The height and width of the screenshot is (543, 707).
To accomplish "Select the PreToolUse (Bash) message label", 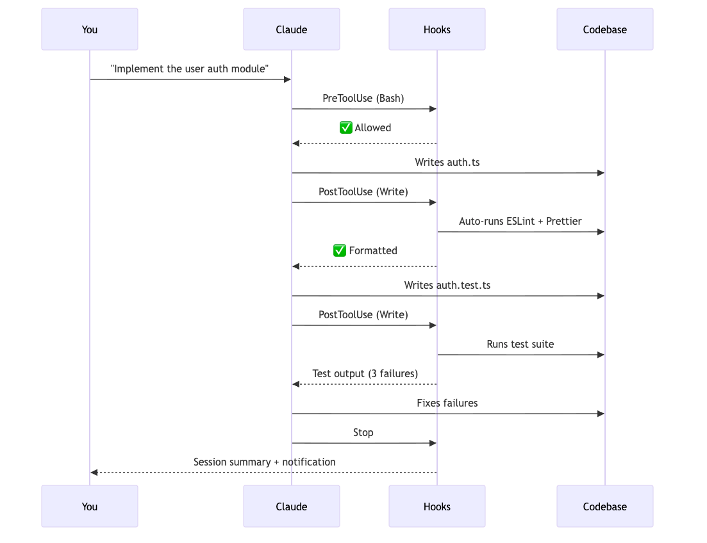I will click(x=363, y=98).
